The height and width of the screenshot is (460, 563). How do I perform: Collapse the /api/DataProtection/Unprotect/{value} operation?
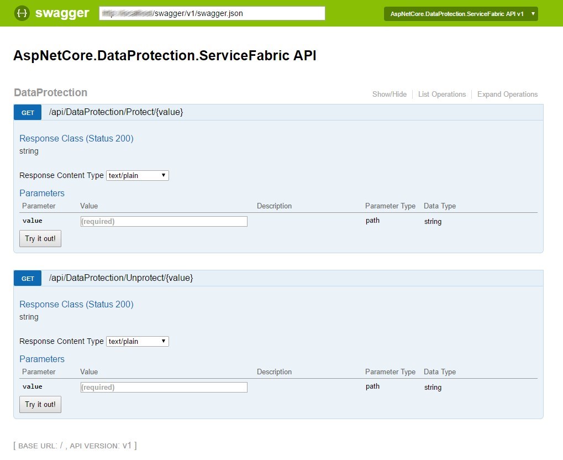tap(121, 278)
